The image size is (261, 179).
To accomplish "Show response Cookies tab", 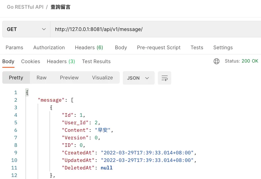I will (x=30, y=61).
